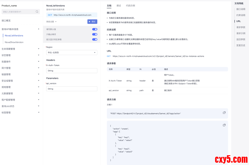Toggle the 填写默认值 switch
This screenshot has height=165, width=249.
(x=94, y=29)
